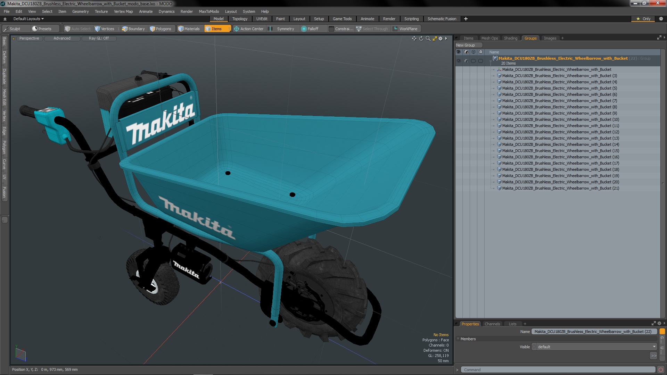Click the Name input field in Properties
Screen dimensions: 667x375
point(594,332)
